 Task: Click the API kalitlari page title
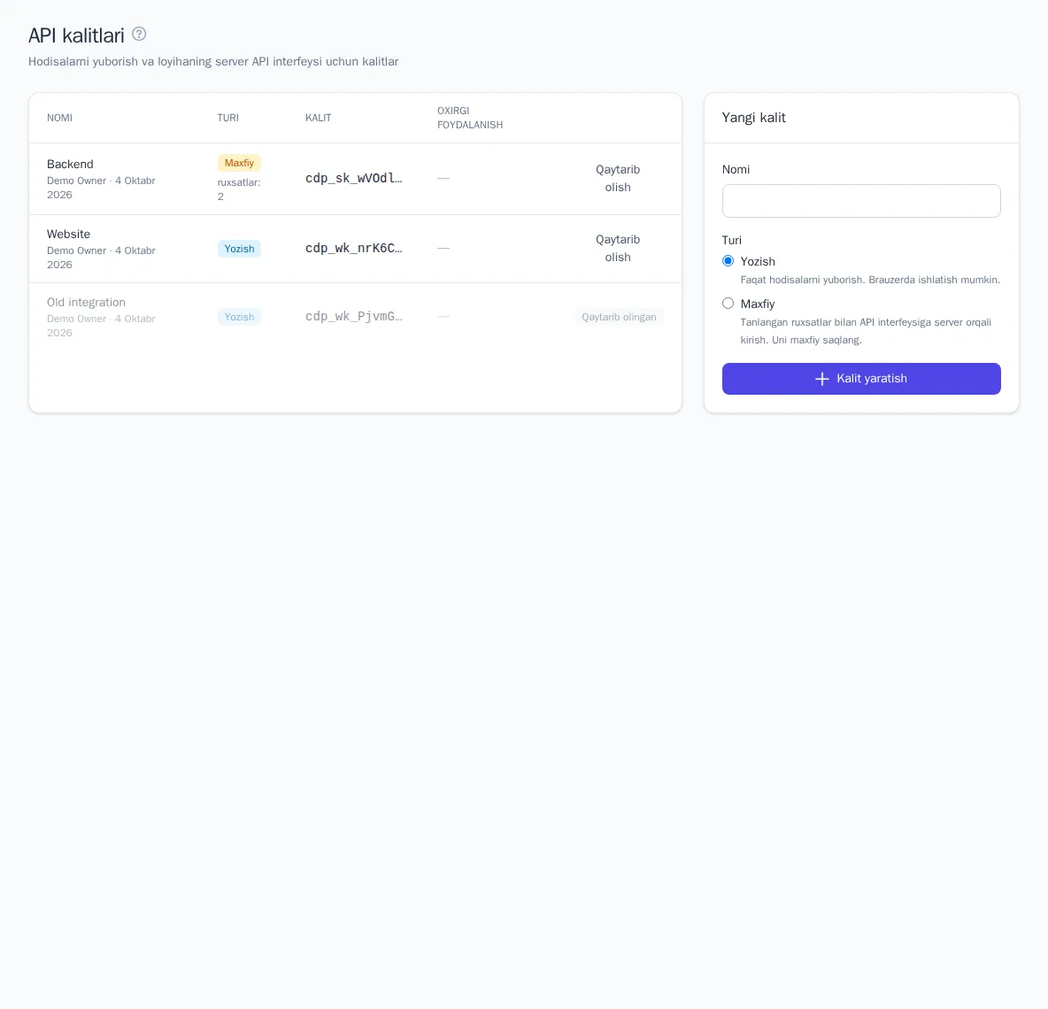[76, 35]
